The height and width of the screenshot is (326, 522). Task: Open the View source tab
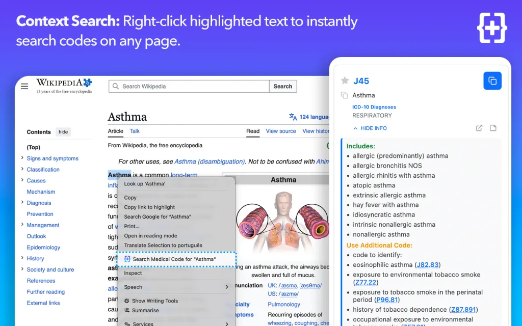point(281,131)
